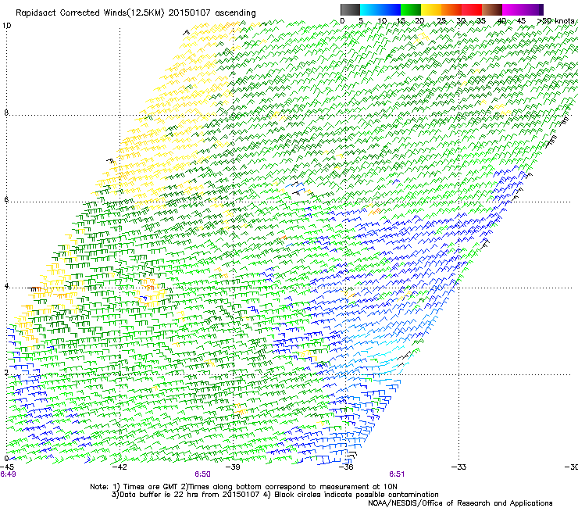The height and width of the screenshot is (508, 578).
Task: Click the chart title 'Rapidscat Corrected Winds(12.5KM) 20150107 ascending'
Action: [136, 13]
